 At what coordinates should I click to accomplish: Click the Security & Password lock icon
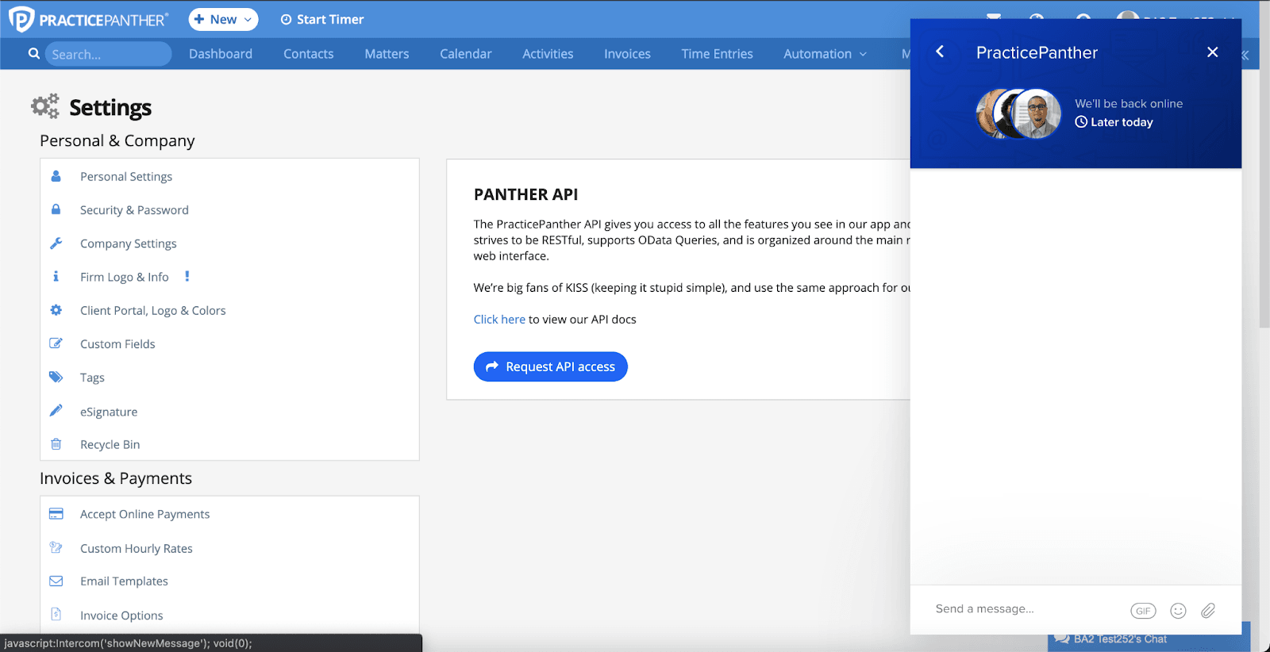pos(56,209)
